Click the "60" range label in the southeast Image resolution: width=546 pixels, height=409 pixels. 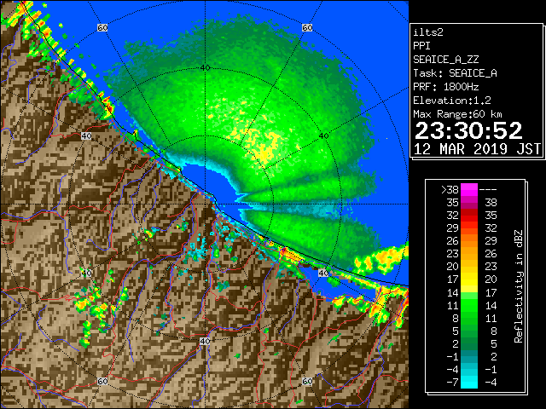[x=307, y=381]
